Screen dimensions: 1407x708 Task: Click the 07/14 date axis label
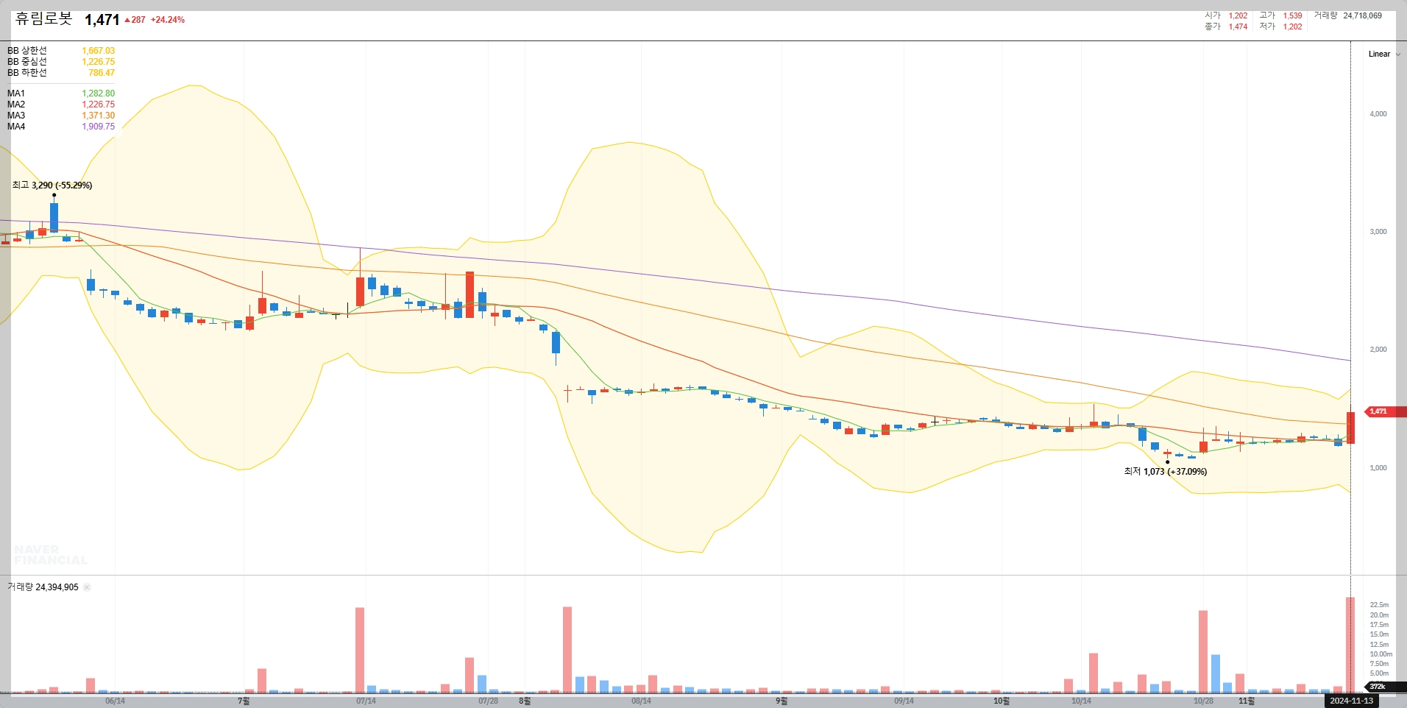366,701
